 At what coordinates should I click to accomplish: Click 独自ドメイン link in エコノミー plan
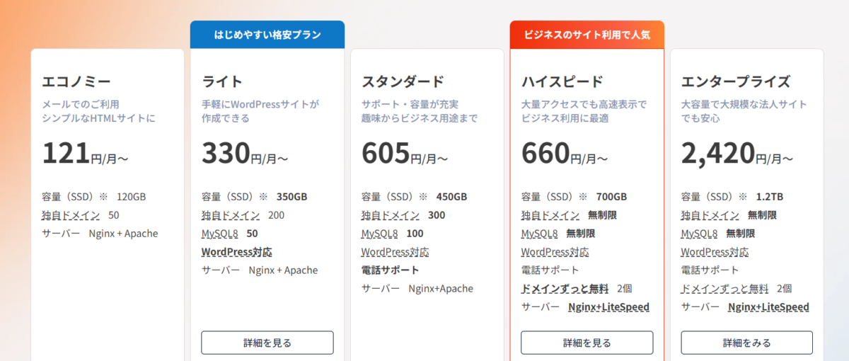71,215
